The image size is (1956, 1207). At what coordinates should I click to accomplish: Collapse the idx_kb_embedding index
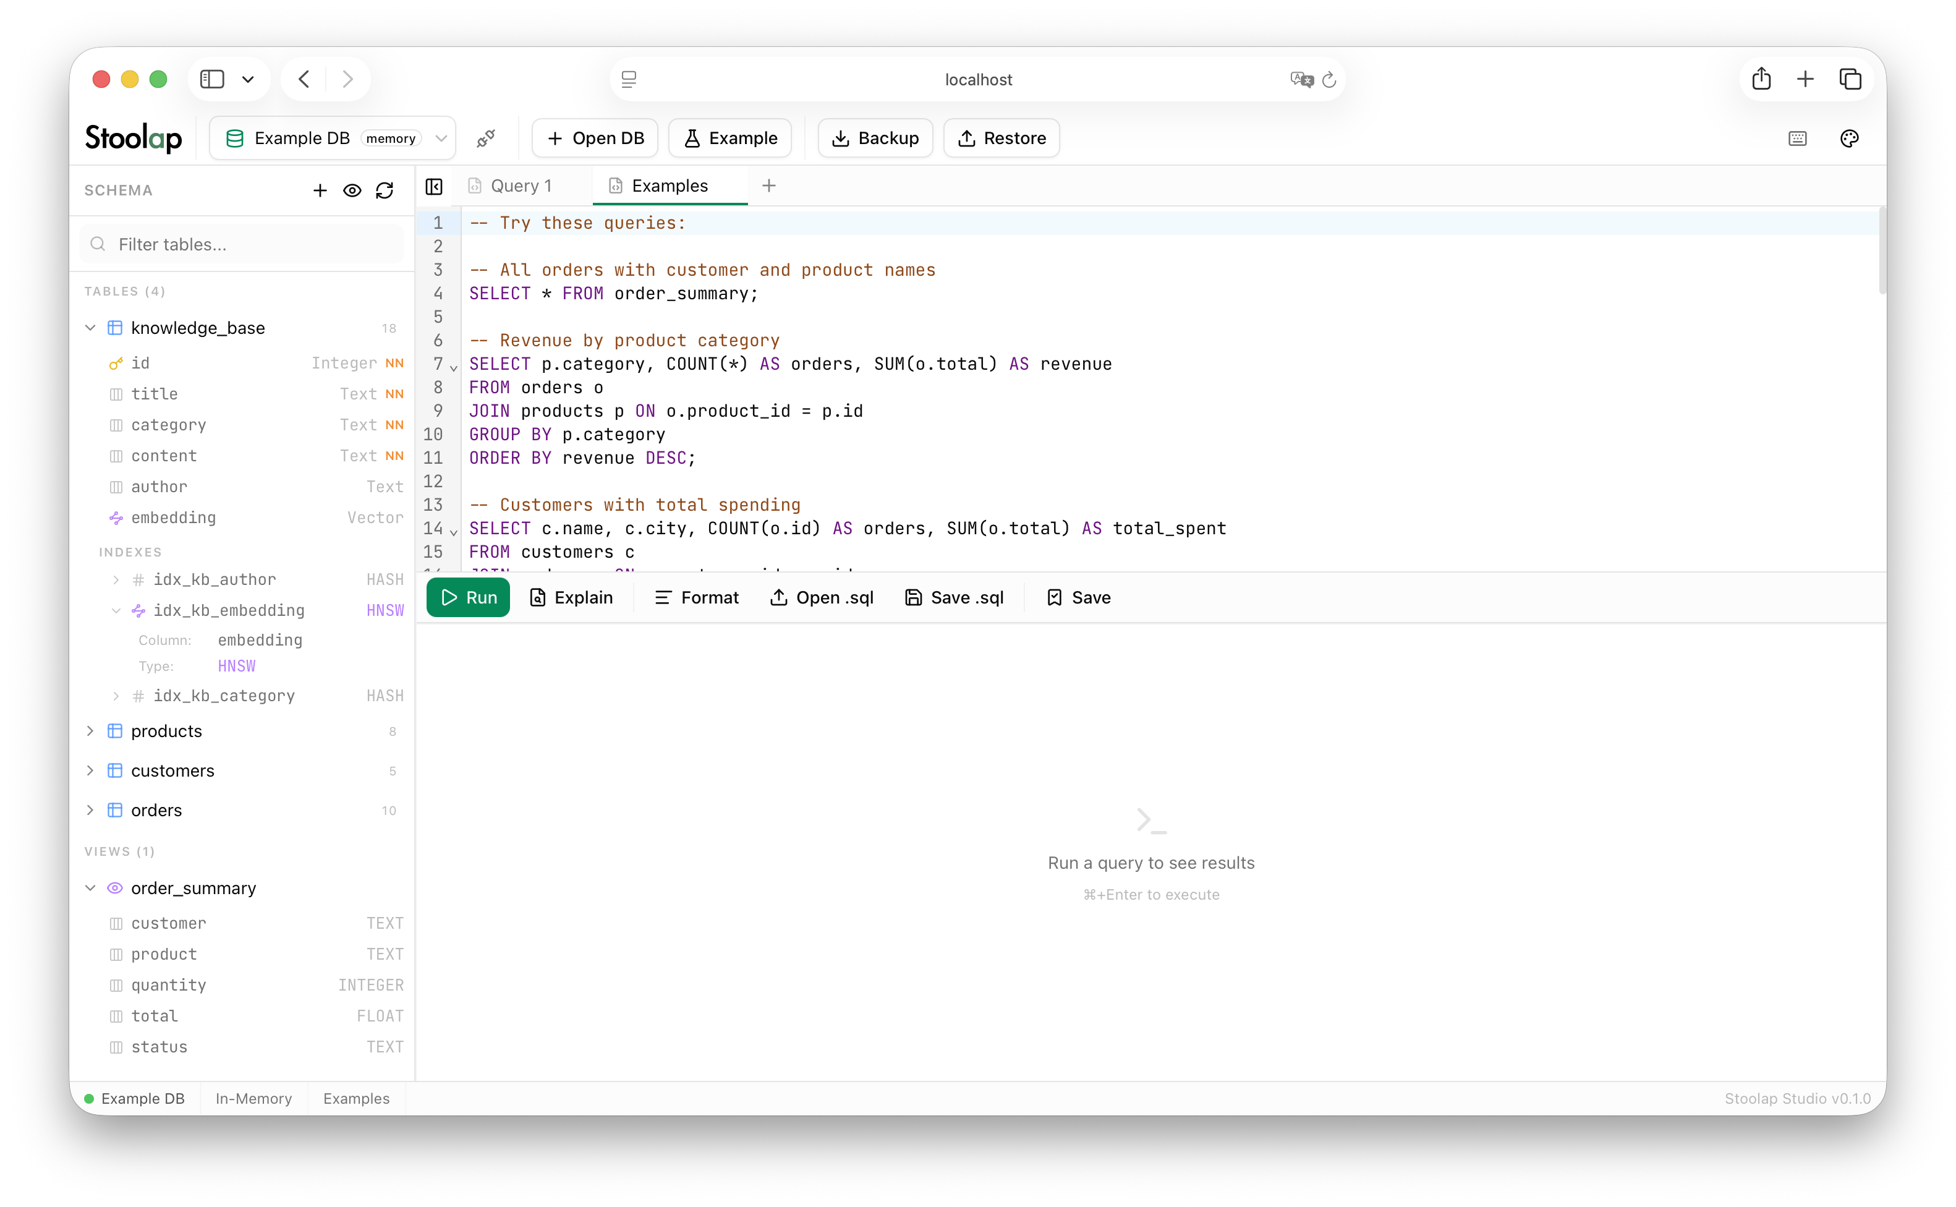(x=116, y=611)
